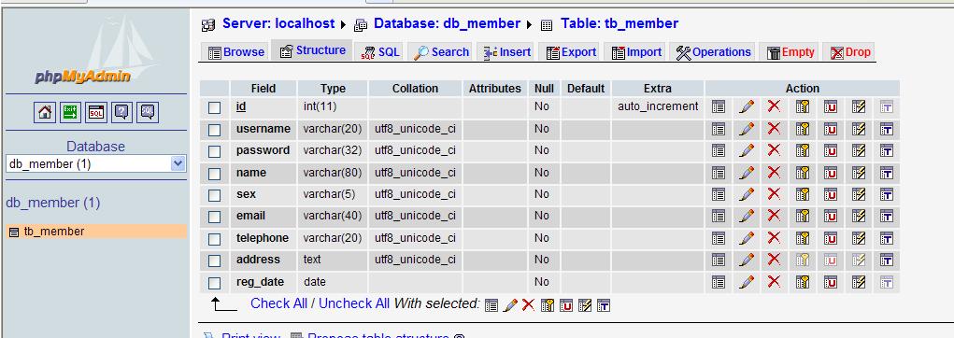Viewport: 954px width, 338px height.
Task: Click the Exit log out icon
Action: 71,112
